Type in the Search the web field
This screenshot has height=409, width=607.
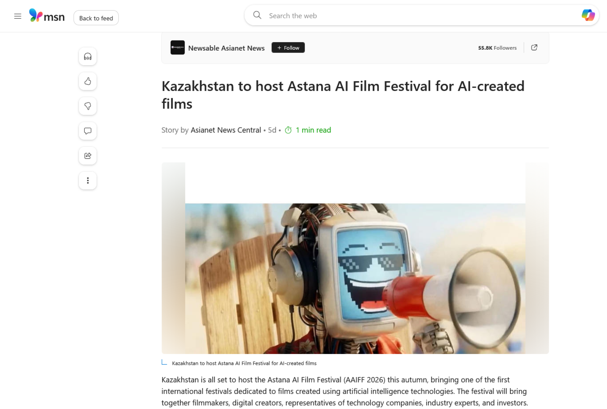411,16
